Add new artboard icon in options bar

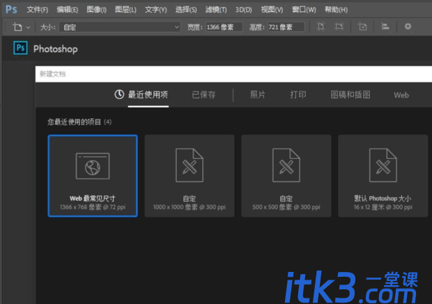(362, 26)
